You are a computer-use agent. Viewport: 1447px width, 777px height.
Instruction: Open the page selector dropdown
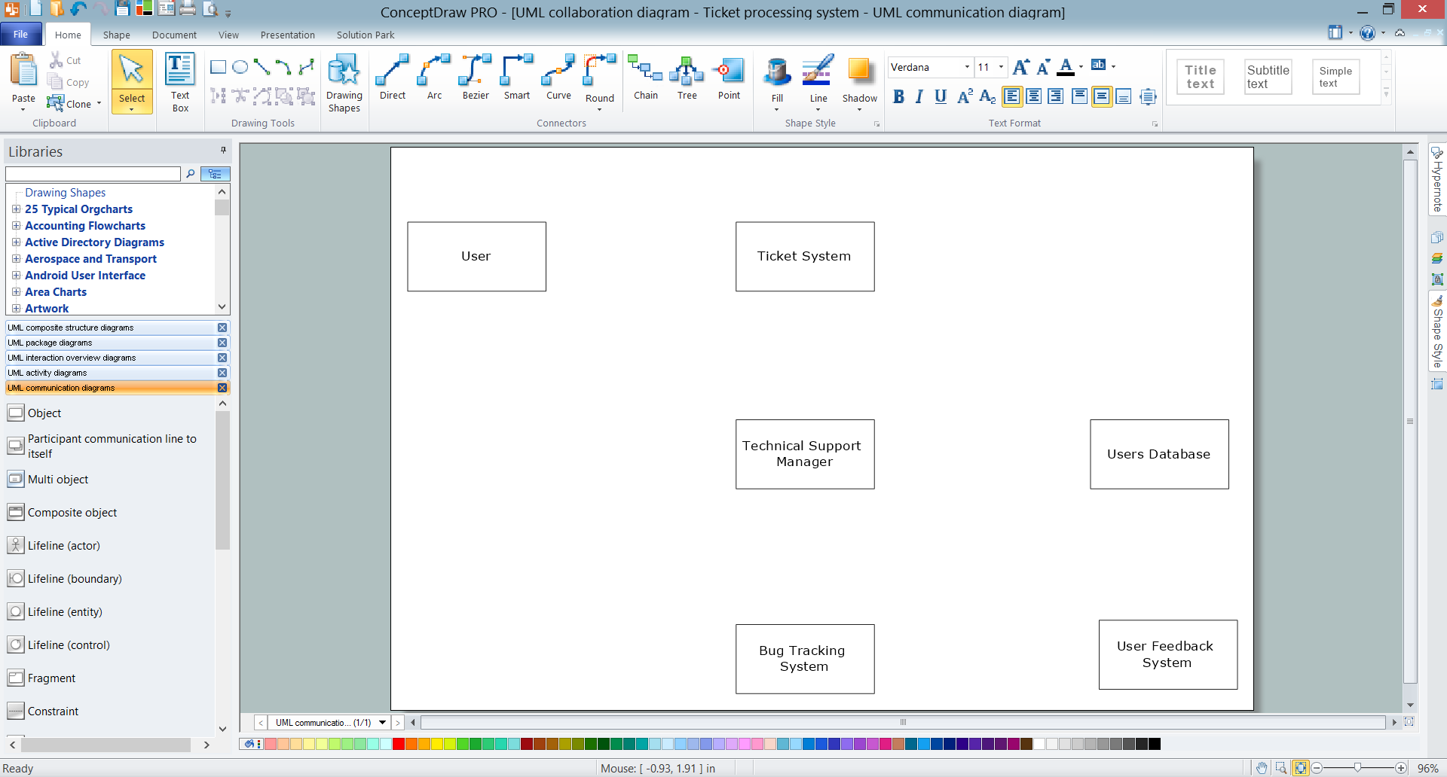click(x=382, y=723)
